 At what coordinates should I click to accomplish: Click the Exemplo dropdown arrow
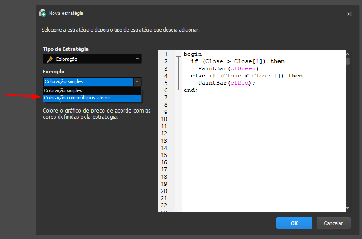pos(137,82)
